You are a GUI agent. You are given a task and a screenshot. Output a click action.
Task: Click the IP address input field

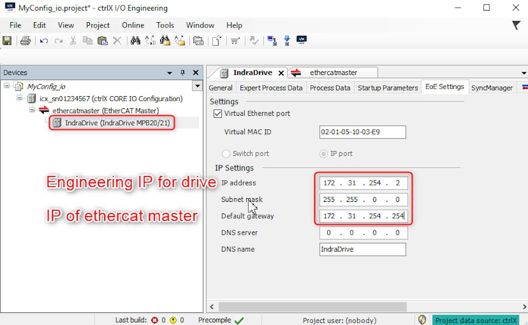363,183
